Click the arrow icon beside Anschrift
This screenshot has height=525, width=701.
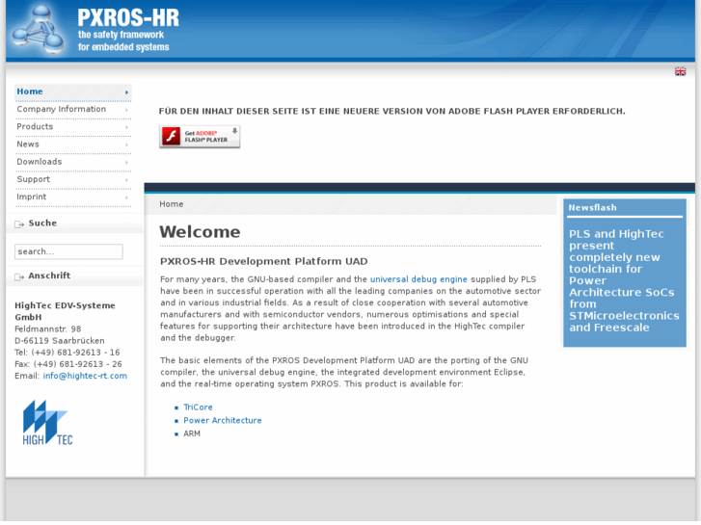[19, 277]
